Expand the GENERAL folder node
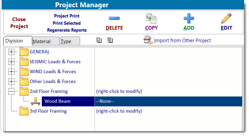This screenshot has width=249, height=136. [12, 52]
